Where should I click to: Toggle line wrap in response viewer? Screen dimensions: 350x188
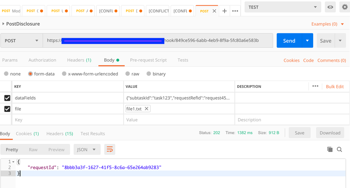pos(110,149)
